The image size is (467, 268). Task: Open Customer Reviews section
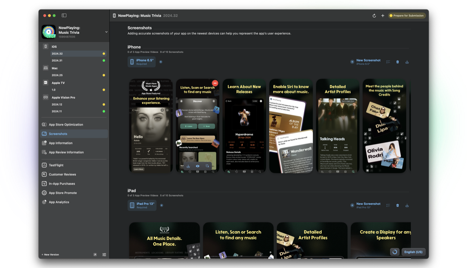point(74,174)
